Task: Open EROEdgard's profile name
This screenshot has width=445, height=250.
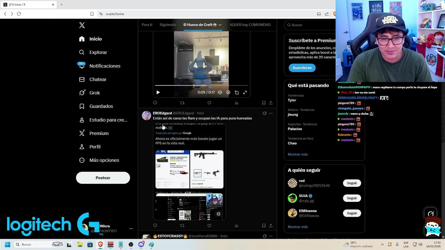Action: tap(162, 113)
